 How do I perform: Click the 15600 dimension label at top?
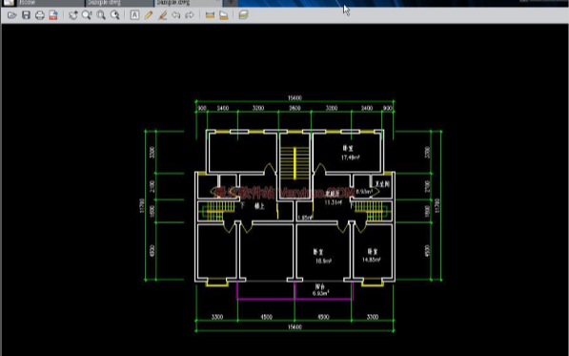pos(295,98)
